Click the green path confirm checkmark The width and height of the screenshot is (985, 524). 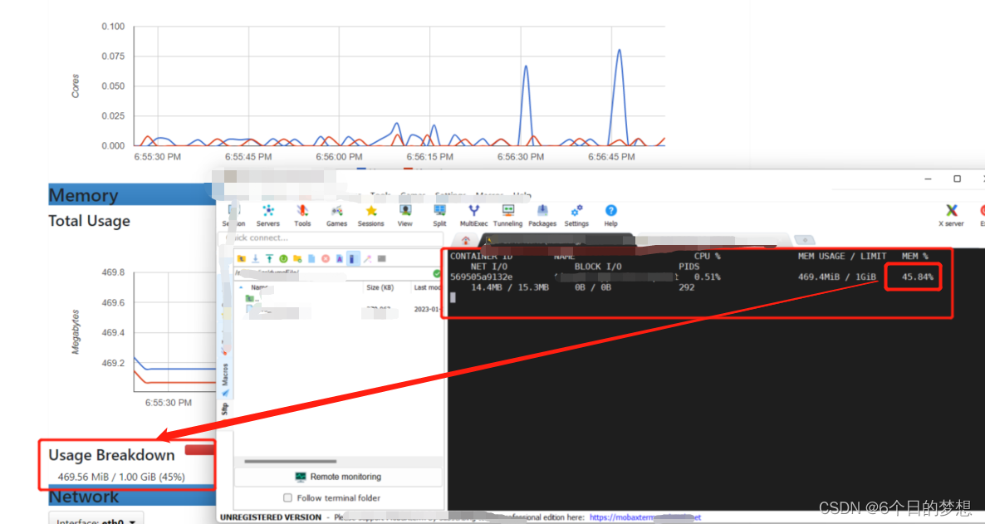click(x=437, y=274)
